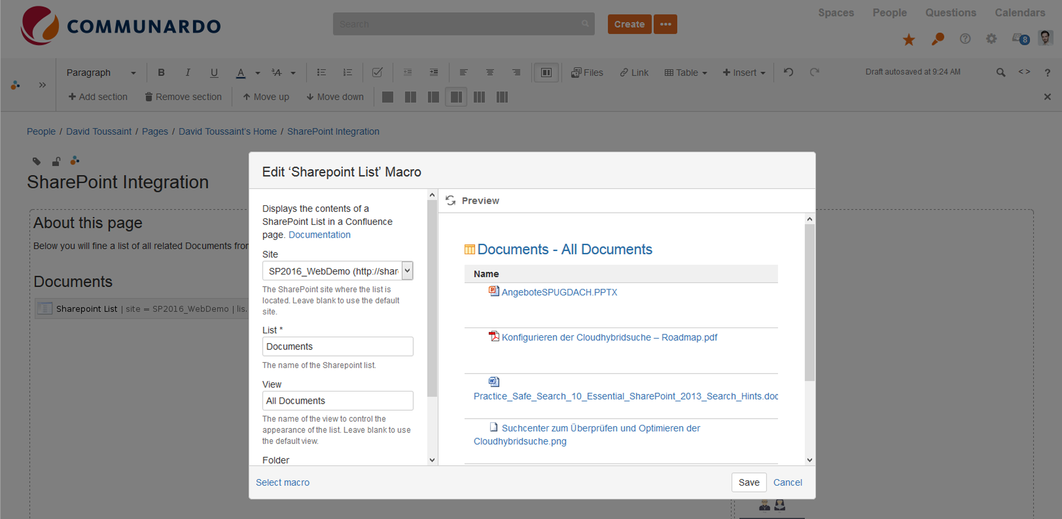Screen dimensions: 1062x519
Task: Click the Italic formatting icon
Action: click(x=188, y=73)
